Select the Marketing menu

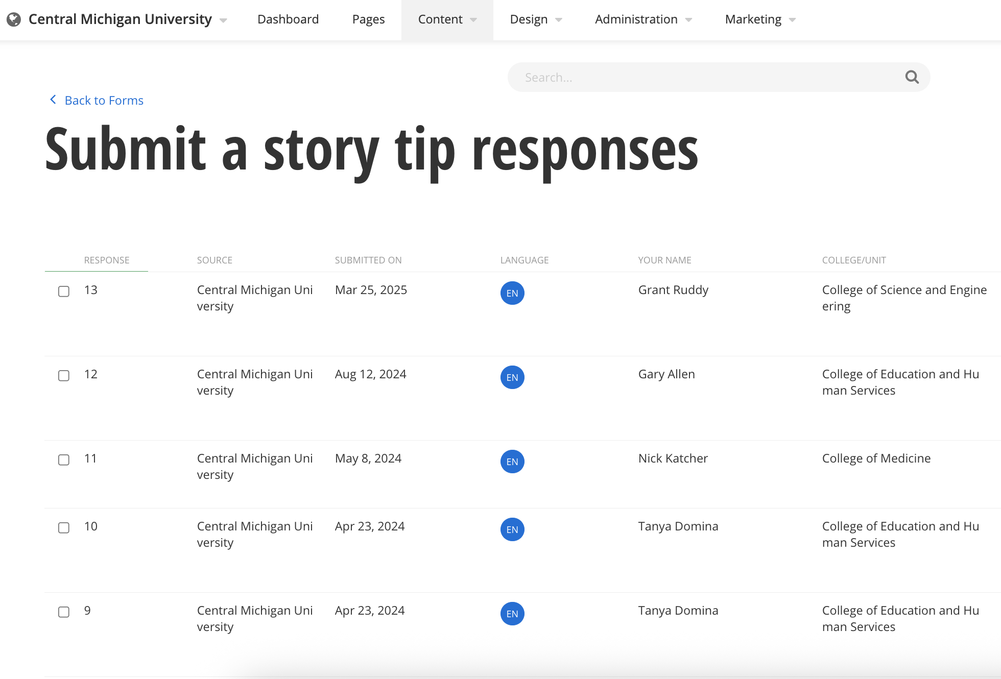click(x=759, y=19)
